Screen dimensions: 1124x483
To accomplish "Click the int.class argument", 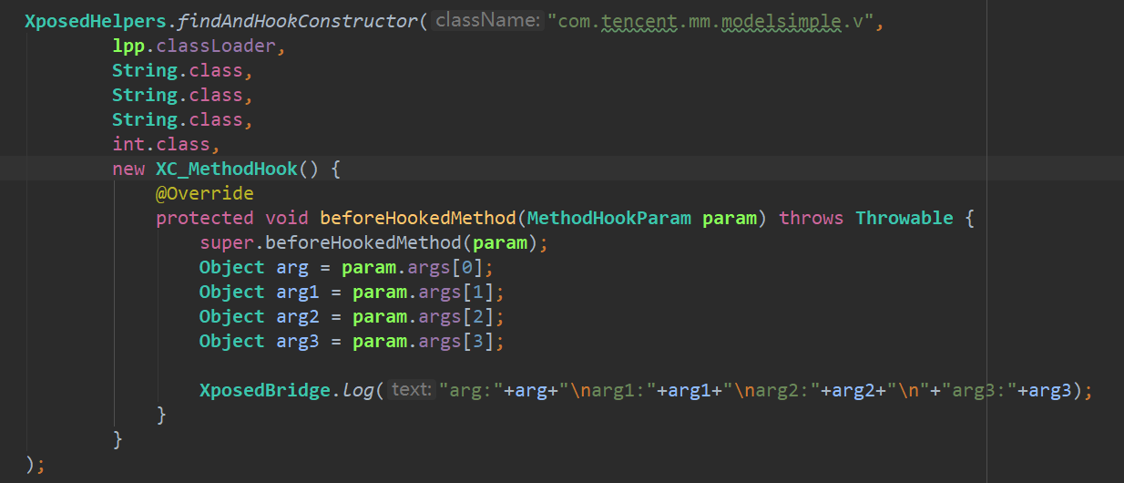I will [x=161, y=144].
